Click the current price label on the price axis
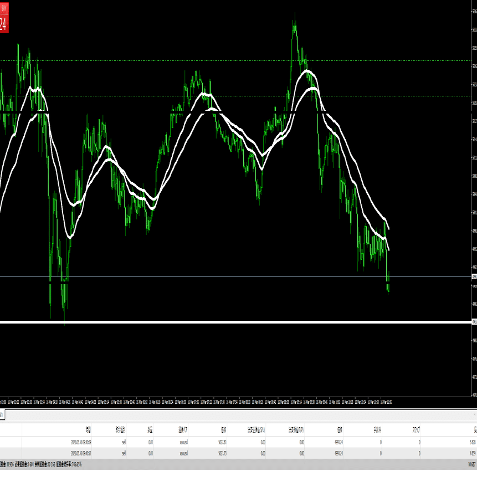 coord(474,277)
